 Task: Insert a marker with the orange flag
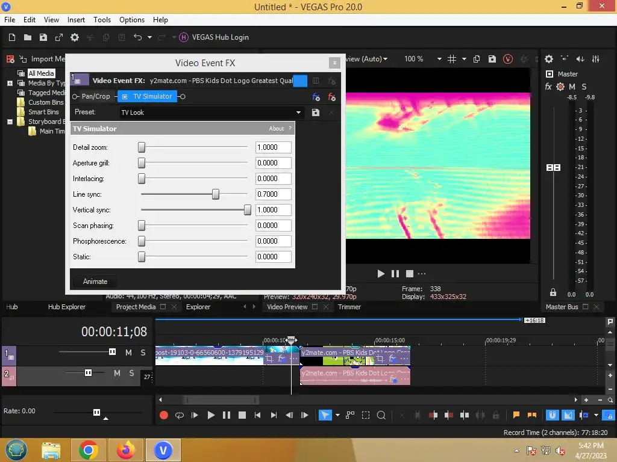point(516,415)
